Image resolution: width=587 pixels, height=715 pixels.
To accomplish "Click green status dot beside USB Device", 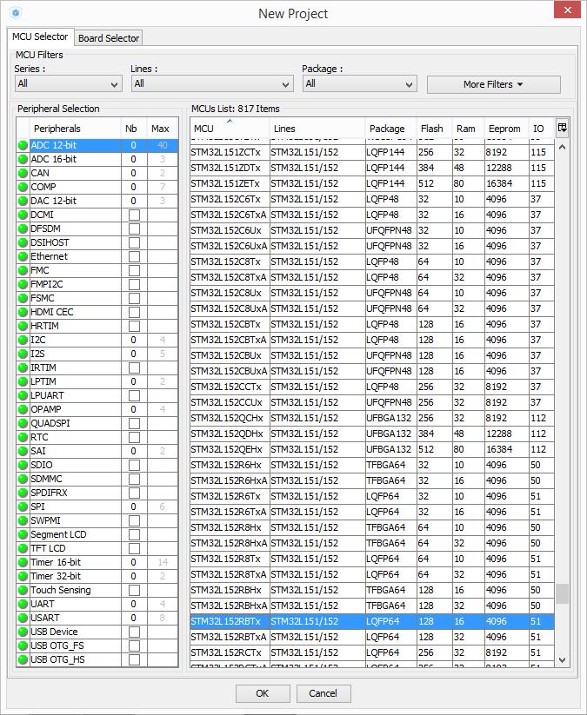I will [23, 632].
